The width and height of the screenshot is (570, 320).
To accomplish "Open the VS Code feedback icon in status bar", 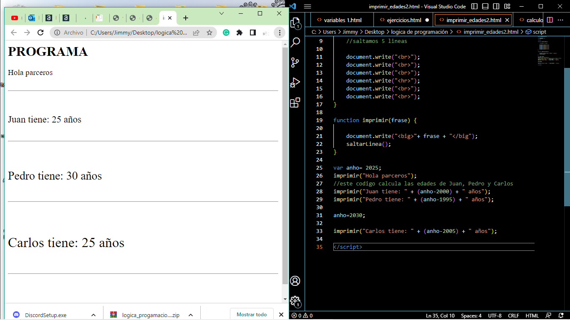I will [549, 315].
